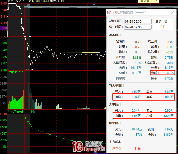This screenshot has width=178, height=154.
Task: Select 特大单 净额 value -2008万
Action: point(168,97)
